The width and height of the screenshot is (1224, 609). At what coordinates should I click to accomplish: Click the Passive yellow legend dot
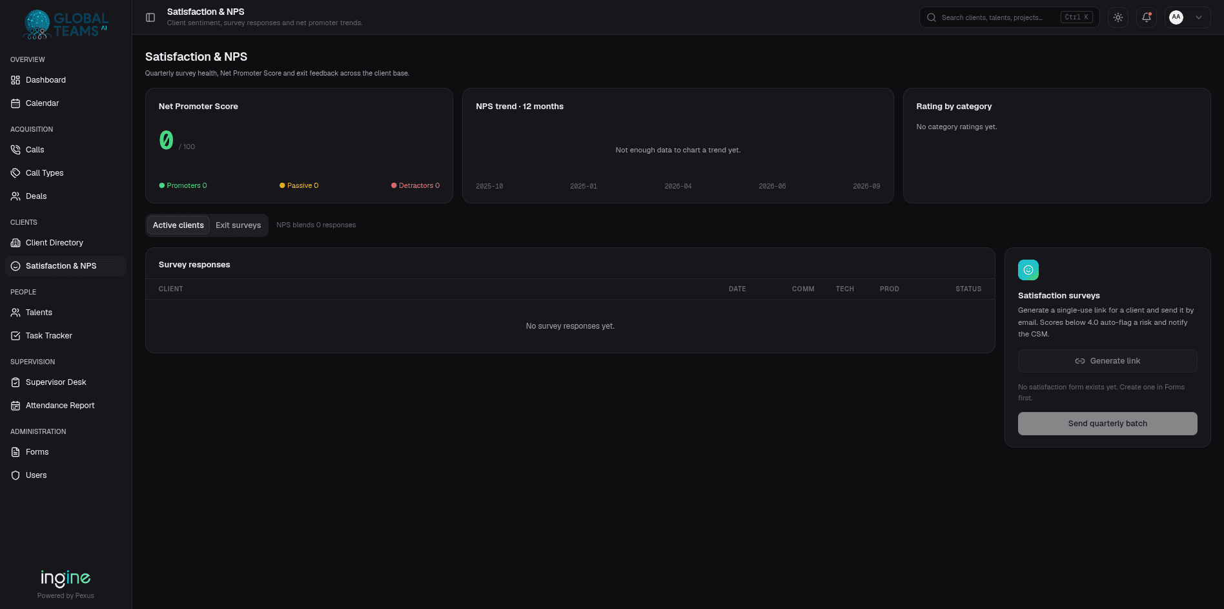[282, 185]
